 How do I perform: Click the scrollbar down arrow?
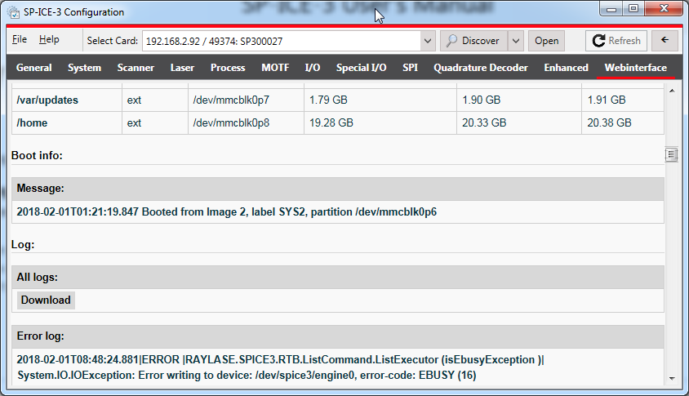(x=672, y=378)
